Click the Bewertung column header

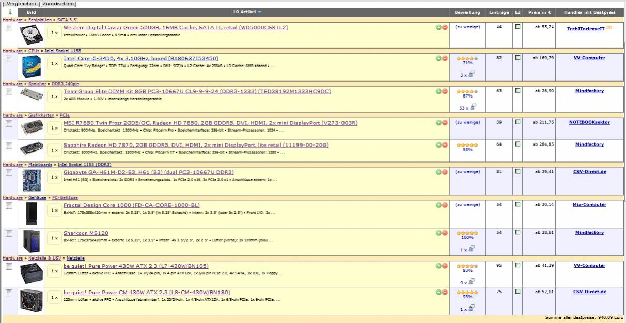pos(467,12)
